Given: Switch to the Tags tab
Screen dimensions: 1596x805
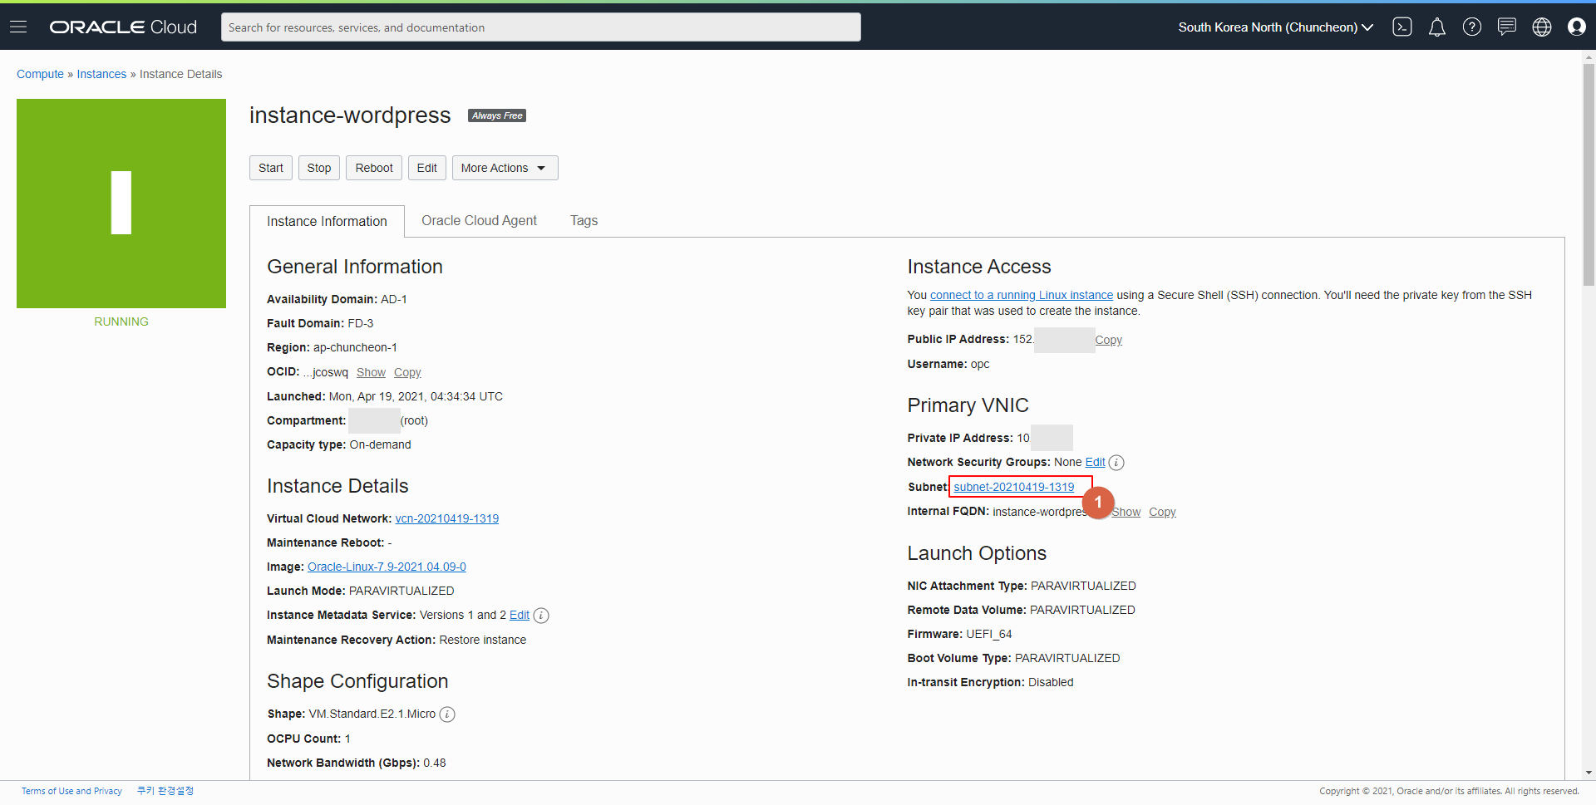Looking at the screenshot, I should pos(584,220).
